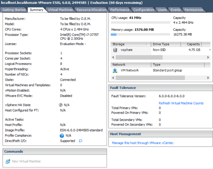Image resolution: width=213 pixels, height=169 pixels.
Task: Click the Standard port group cell
Action: pos(167,70)
